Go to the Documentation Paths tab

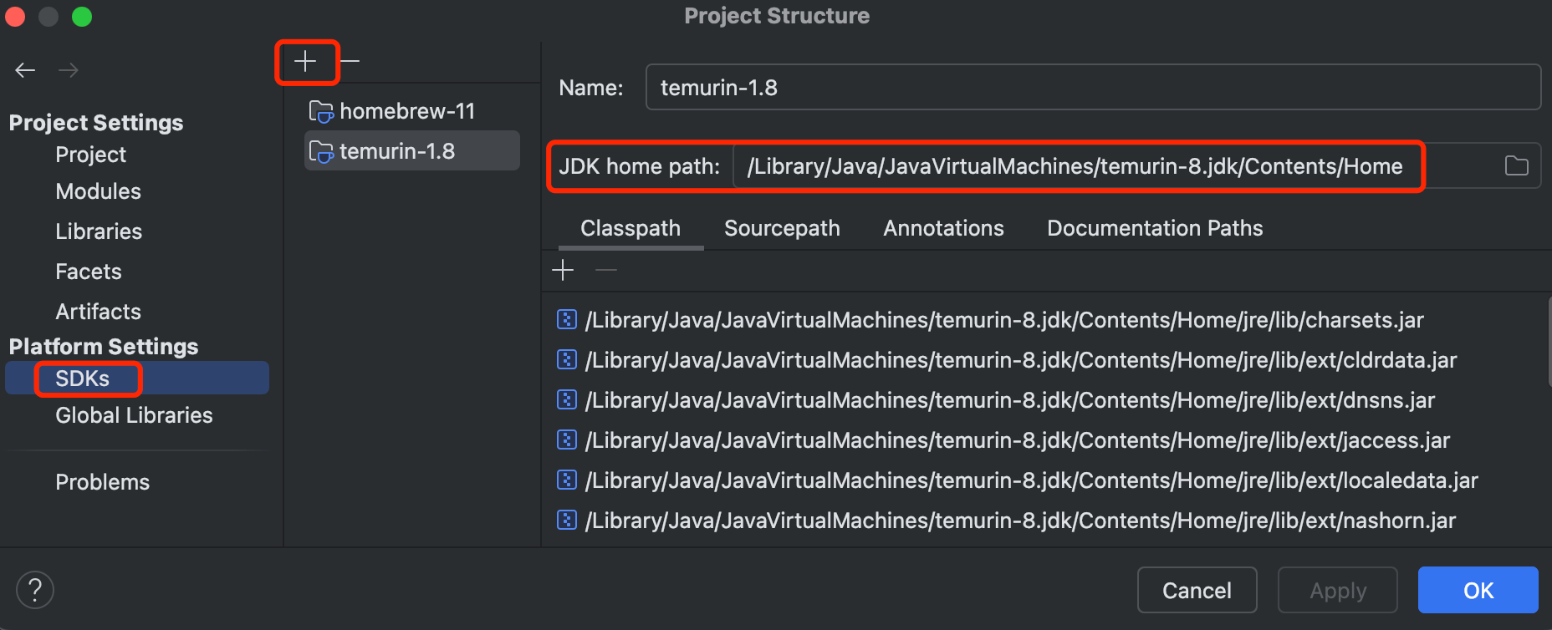1154,228
